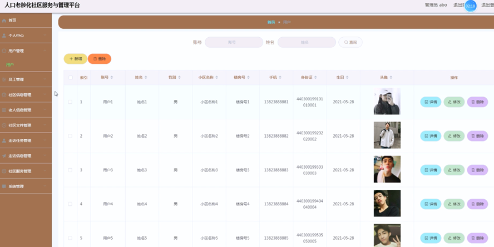Click the sort icon on 性别 column

coord(179,77)
